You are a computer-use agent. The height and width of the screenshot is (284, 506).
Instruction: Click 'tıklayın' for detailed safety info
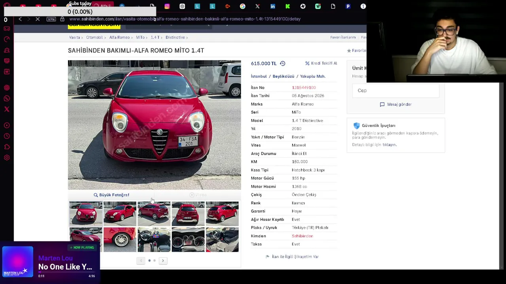(x=389, y=145)
